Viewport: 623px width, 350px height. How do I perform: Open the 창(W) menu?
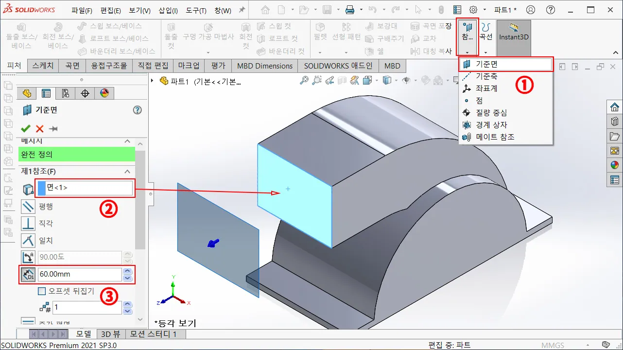pos(223,11)
